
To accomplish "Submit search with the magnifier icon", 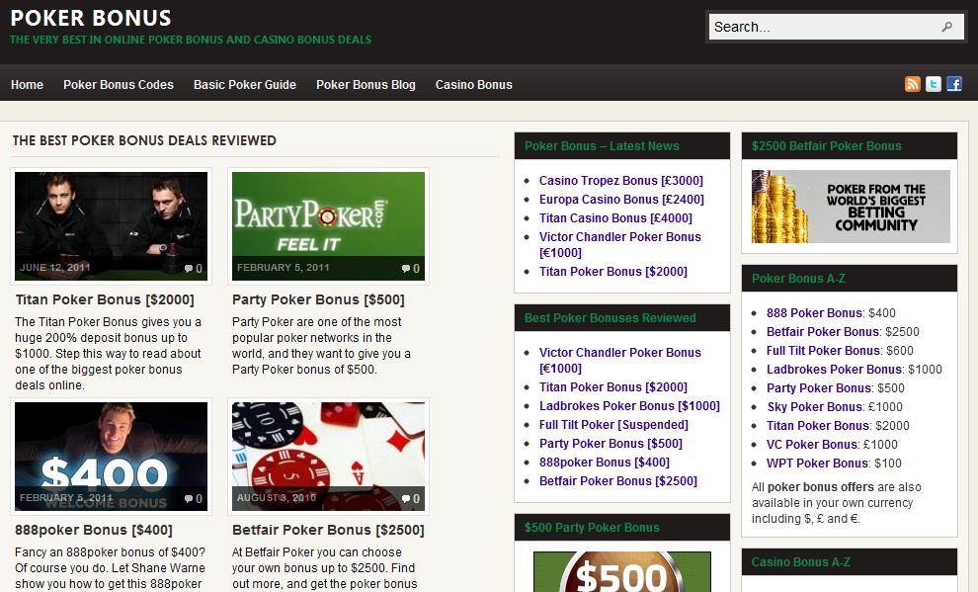I will click(x=946, y=27).
